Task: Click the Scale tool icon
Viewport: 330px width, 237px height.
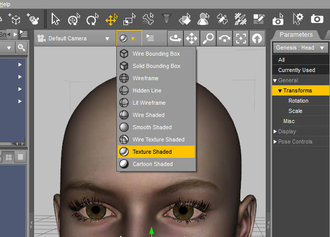Action: pos(129,20)
